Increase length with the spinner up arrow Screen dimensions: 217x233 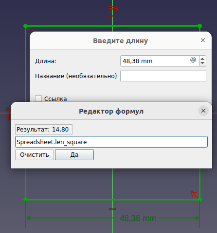202,59
